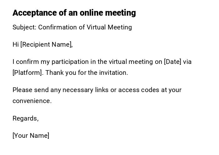
Task: Click the "Acceptance of an online meeting" heading
Action: (x=74, y=13)
